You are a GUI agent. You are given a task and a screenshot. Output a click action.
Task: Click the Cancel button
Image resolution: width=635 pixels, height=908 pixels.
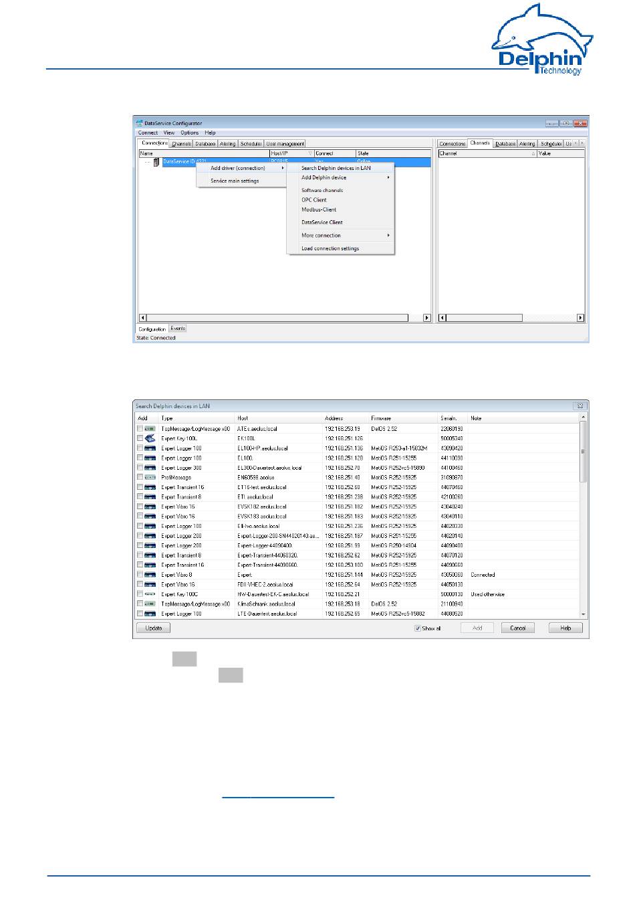click(518, 628)
